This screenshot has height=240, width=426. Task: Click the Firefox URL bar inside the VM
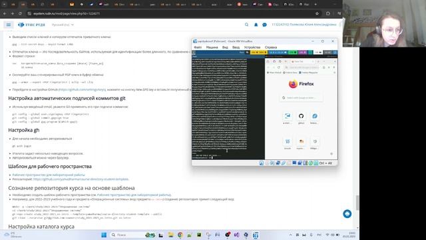[302, 67]
